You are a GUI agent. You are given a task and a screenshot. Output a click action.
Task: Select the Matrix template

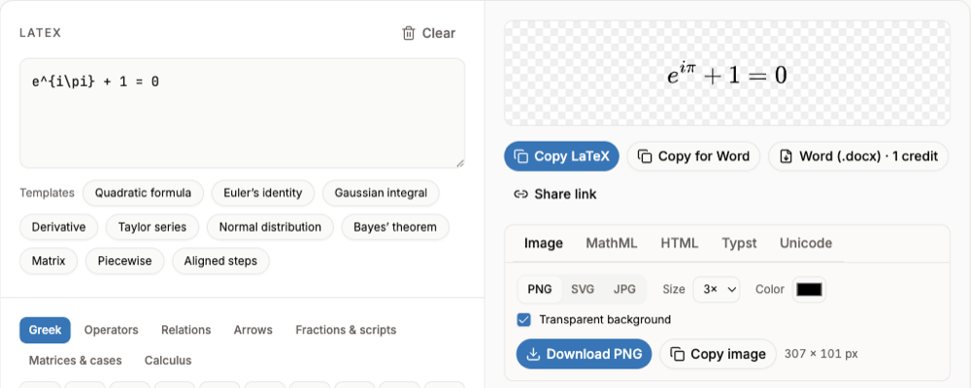(49, 261)
